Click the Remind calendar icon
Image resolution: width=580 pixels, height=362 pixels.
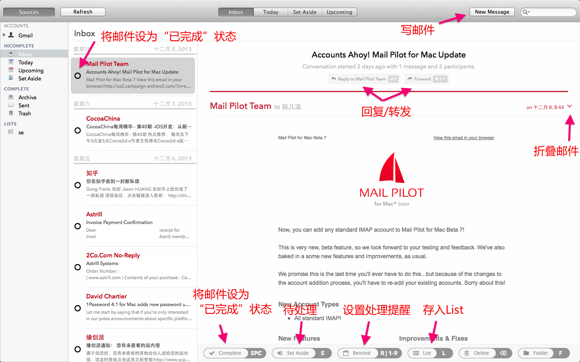346,353
